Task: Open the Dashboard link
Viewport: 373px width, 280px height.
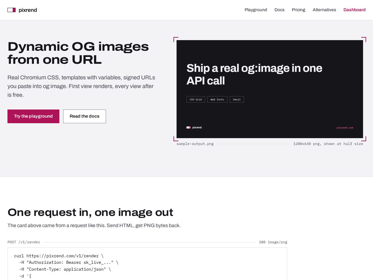Action: [x=354, y=10]
